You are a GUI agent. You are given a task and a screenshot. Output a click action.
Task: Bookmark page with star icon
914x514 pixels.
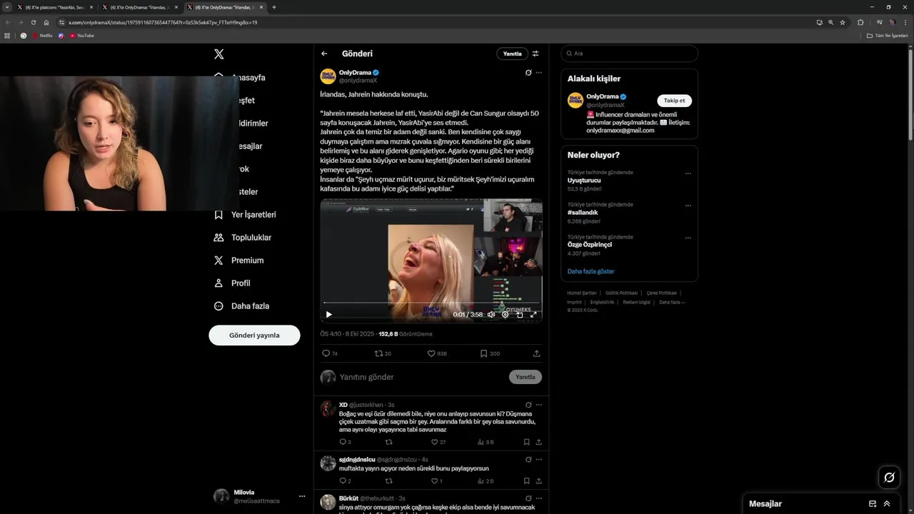click(843, 22)
